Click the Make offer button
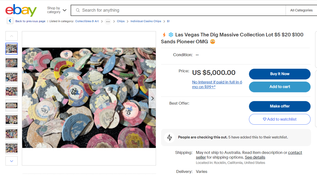317x176 pixels. (280, 106)
